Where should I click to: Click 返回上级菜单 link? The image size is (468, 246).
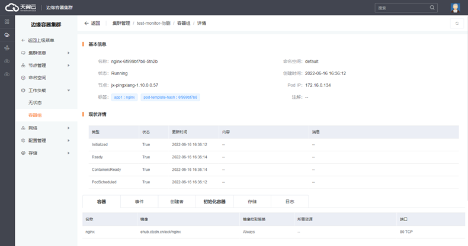point(41,40)
